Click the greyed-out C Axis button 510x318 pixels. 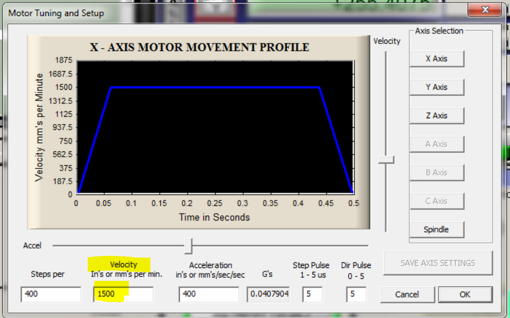pyautogui.click(x=437, y=201)
